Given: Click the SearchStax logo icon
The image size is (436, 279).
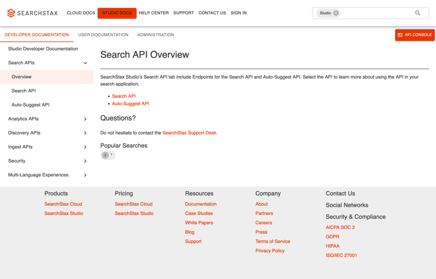Looking at the screenshot, I should point(11,13).
